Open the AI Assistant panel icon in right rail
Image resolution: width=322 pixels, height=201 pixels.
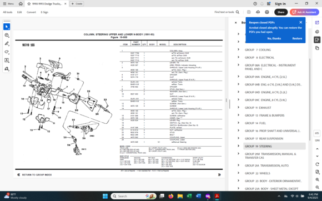coord(317,23)
